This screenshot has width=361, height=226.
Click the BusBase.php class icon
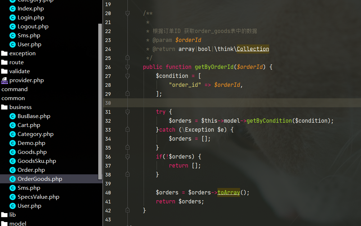[13, 116]
